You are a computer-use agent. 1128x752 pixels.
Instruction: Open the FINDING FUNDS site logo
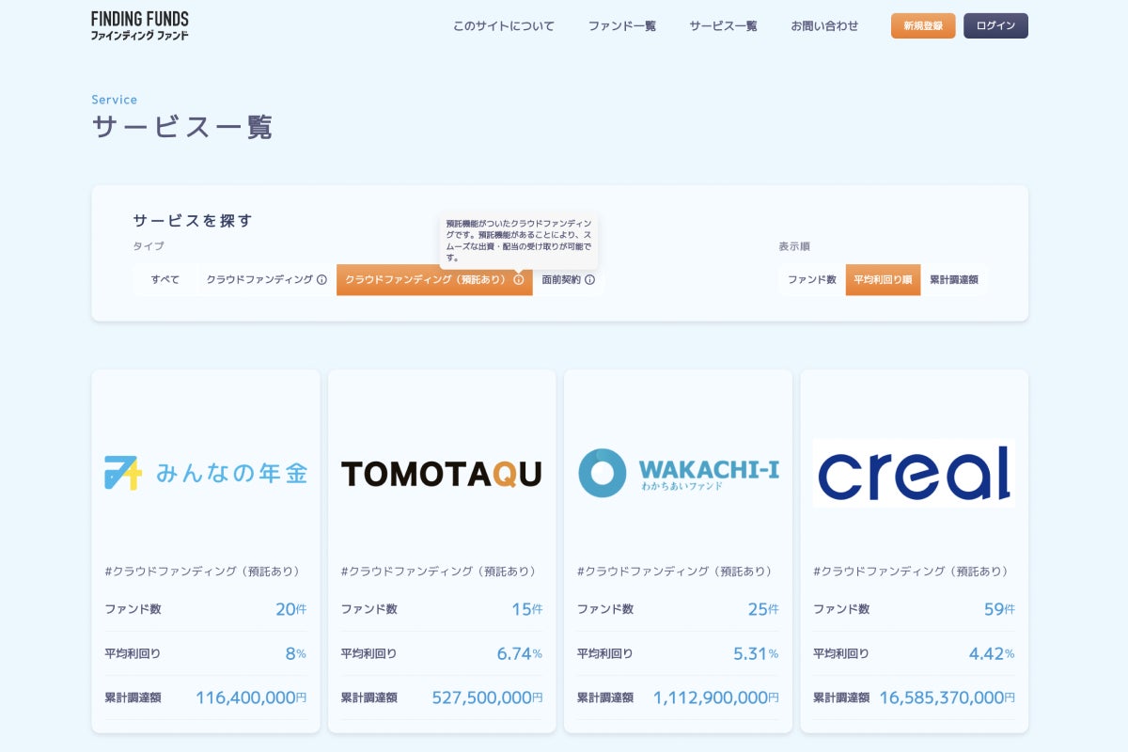[140, 25]
